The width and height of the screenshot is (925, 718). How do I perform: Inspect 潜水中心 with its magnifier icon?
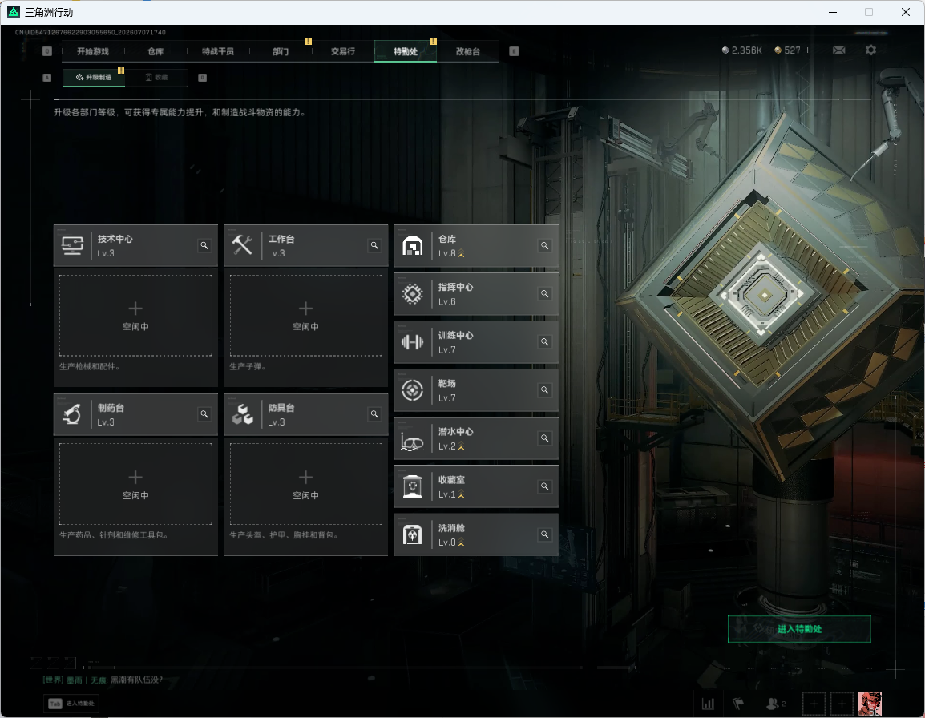pos(544,438)
